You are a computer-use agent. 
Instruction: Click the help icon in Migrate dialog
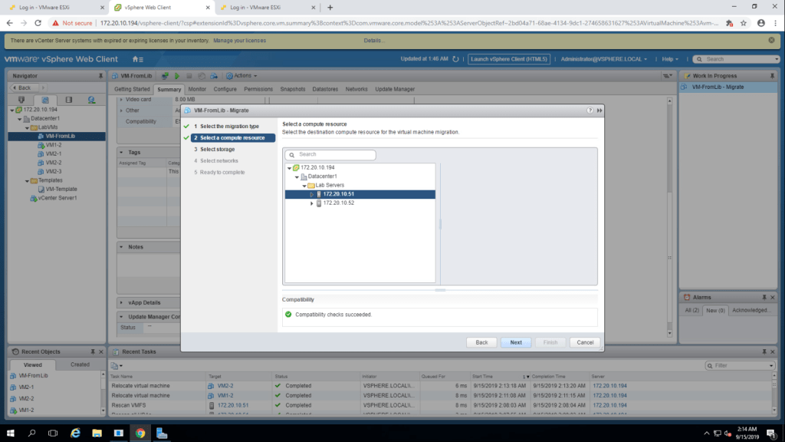[x=591, y=110]
